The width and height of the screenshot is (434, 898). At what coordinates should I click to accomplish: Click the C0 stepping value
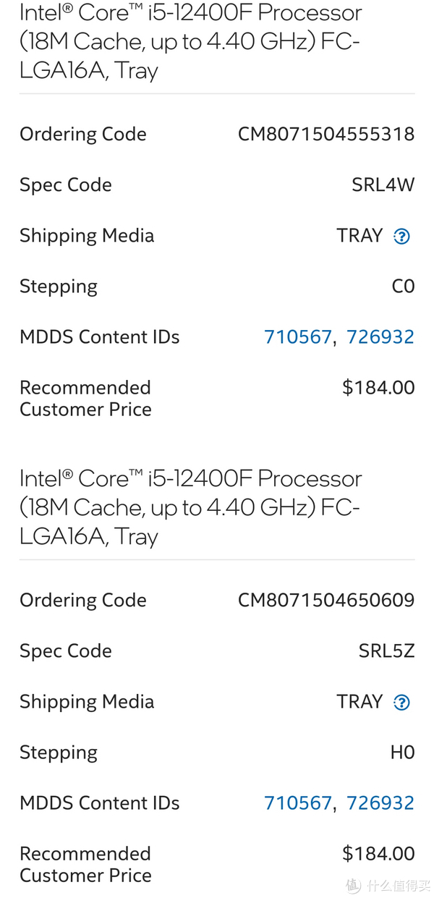[403, 287]
